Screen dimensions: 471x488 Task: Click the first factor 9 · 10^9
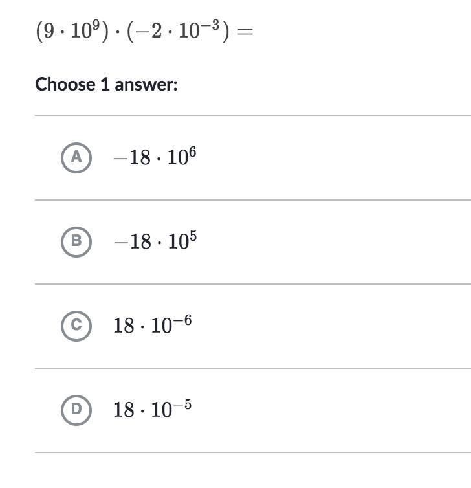click(x=72, y=30)
